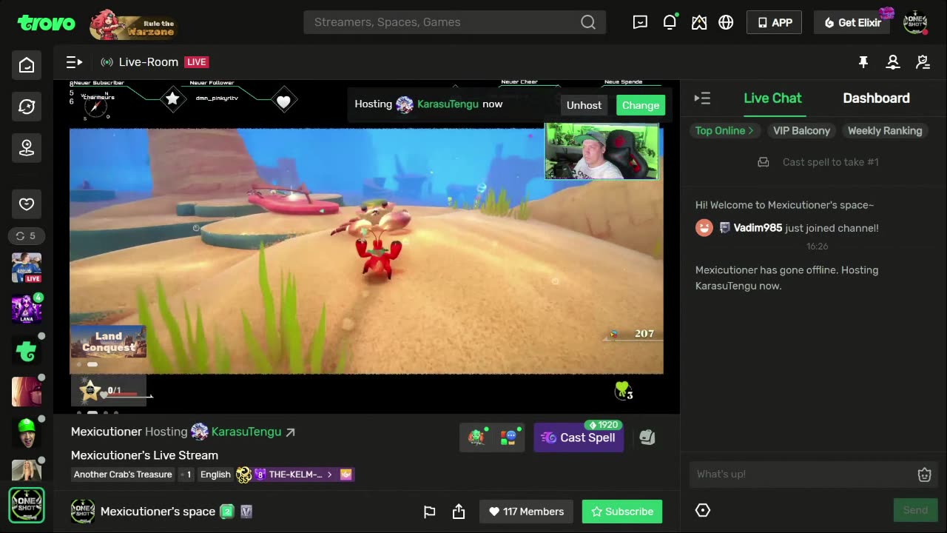Refresh the followed channels list counter
Viewport: 947px width, 533px height.
[x=26, y=236]
